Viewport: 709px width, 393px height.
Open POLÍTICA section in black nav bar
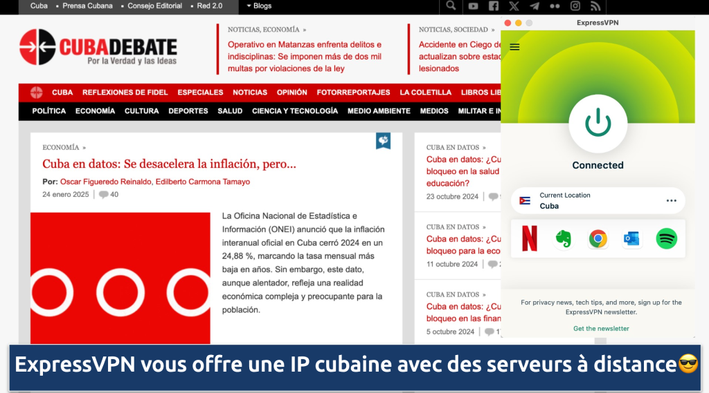tap(49, 111)
